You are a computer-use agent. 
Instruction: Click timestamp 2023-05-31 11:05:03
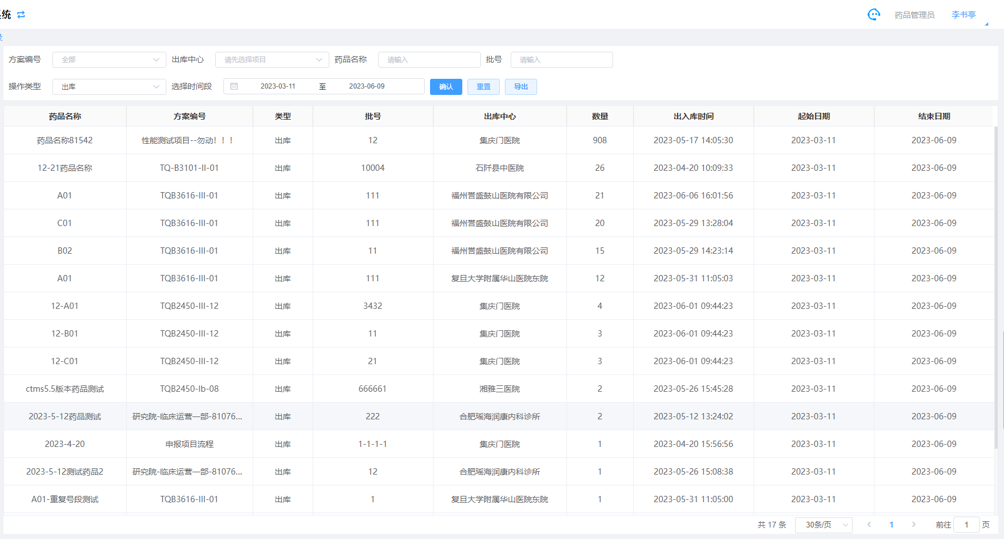tap(694, 278)
